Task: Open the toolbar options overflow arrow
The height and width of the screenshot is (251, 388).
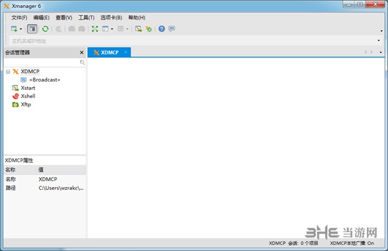Action: tap(381, 31)
